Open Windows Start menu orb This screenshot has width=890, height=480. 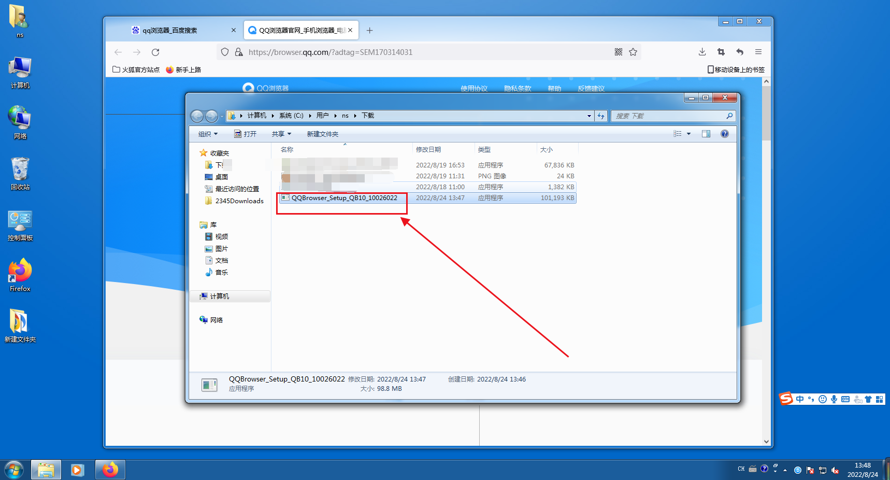14,470
